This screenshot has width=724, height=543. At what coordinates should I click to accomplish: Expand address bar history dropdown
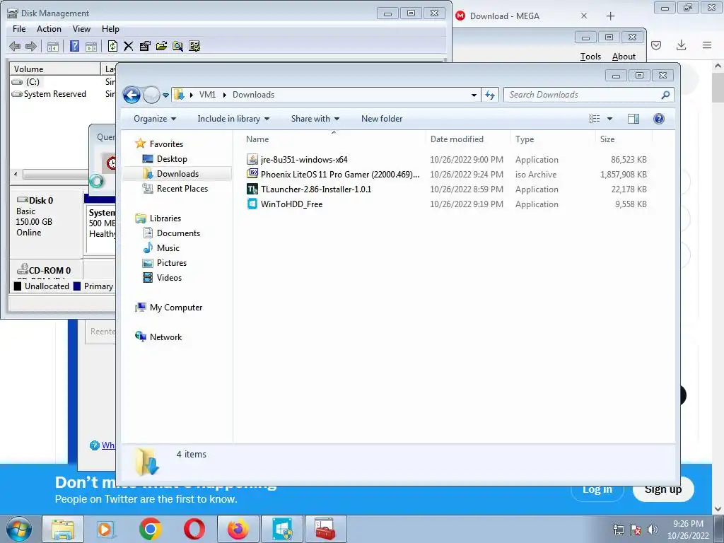click(474, 95)
